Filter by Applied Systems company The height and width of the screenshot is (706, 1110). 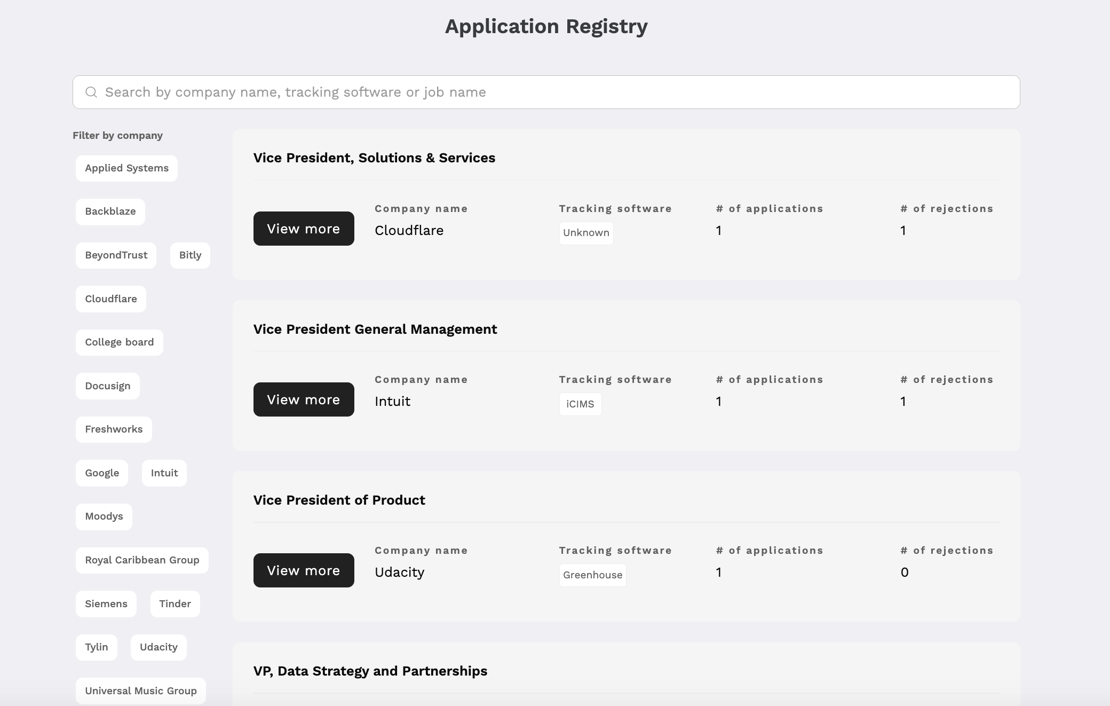click(x=126, y=168)
